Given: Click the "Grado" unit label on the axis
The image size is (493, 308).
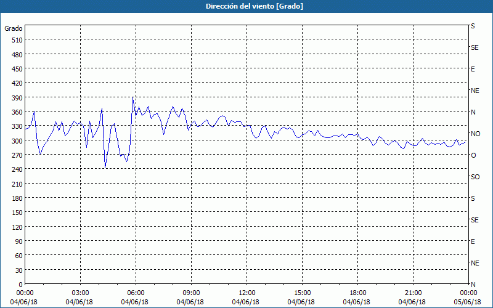Looking at the screenshot, I should pos(14,28).
